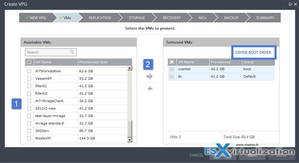Click the 48.2 GB provisioned value
Viewport: 299px width, 163px height.
[217, 69]
